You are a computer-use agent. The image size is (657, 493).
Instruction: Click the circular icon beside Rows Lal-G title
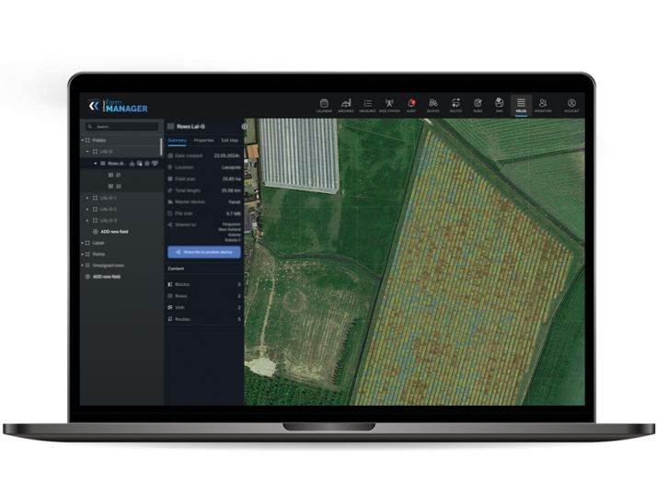pos(244,126)
